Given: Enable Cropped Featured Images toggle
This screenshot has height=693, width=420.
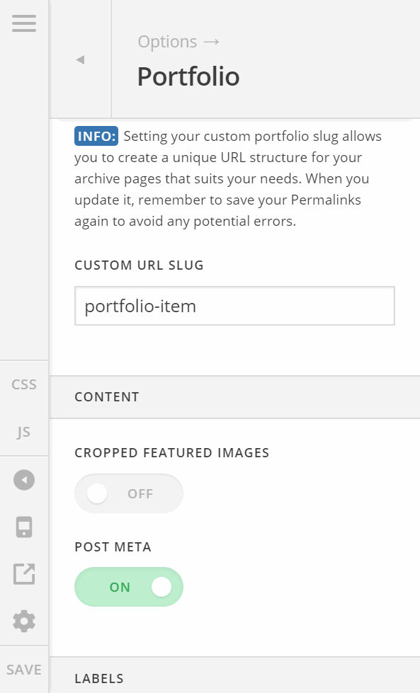Looking at the screenshot, I should tap(128, 493).
